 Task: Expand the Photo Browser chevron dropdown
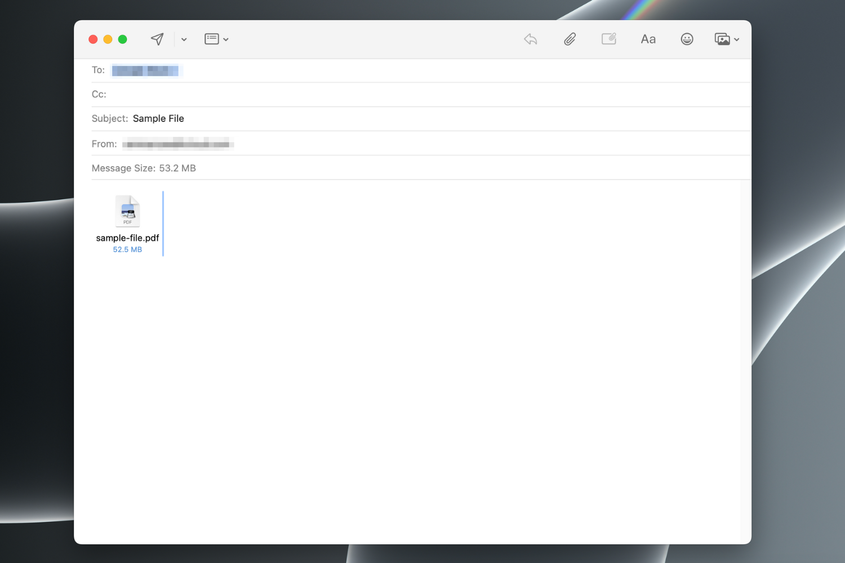click(x=736, y=39)
